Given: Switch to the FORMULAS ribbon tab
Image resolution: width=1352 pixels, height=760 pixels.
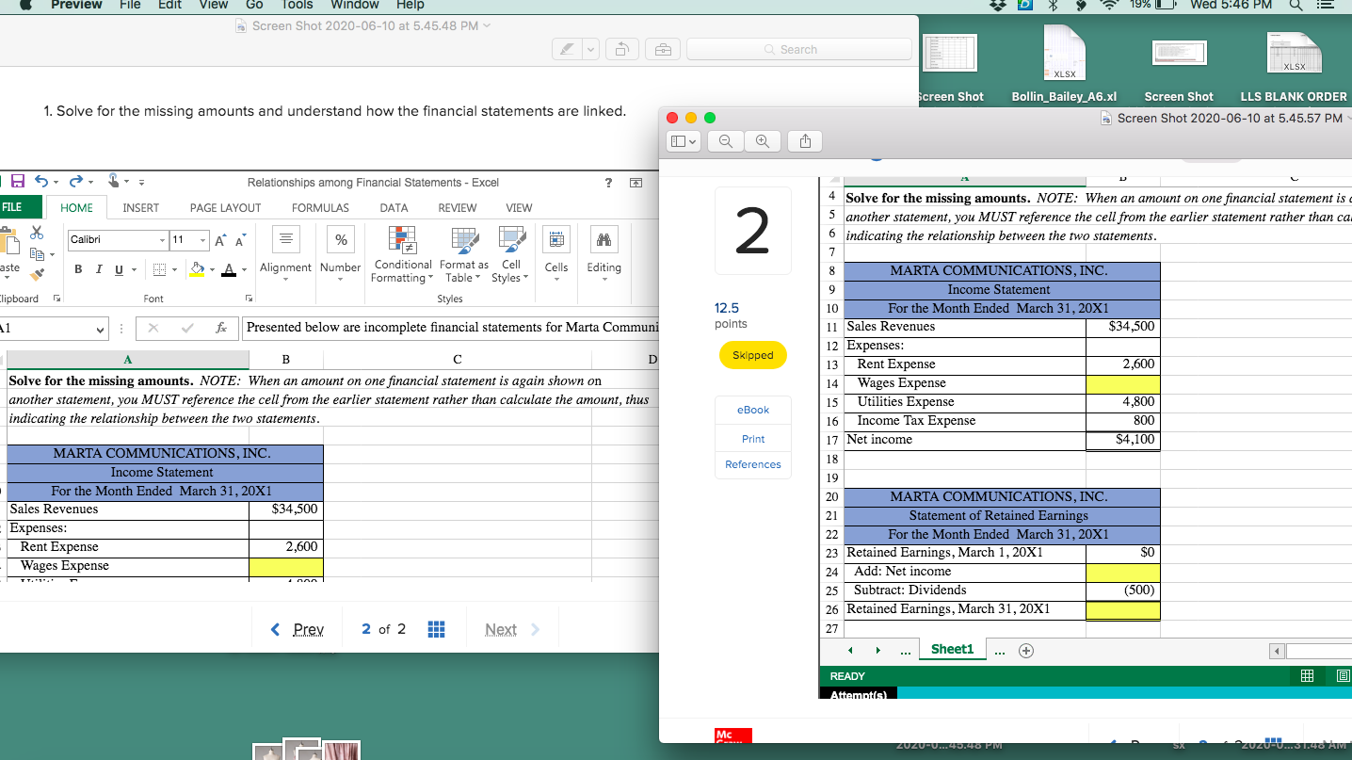Looking at the screenshot, I should (320, 208).
